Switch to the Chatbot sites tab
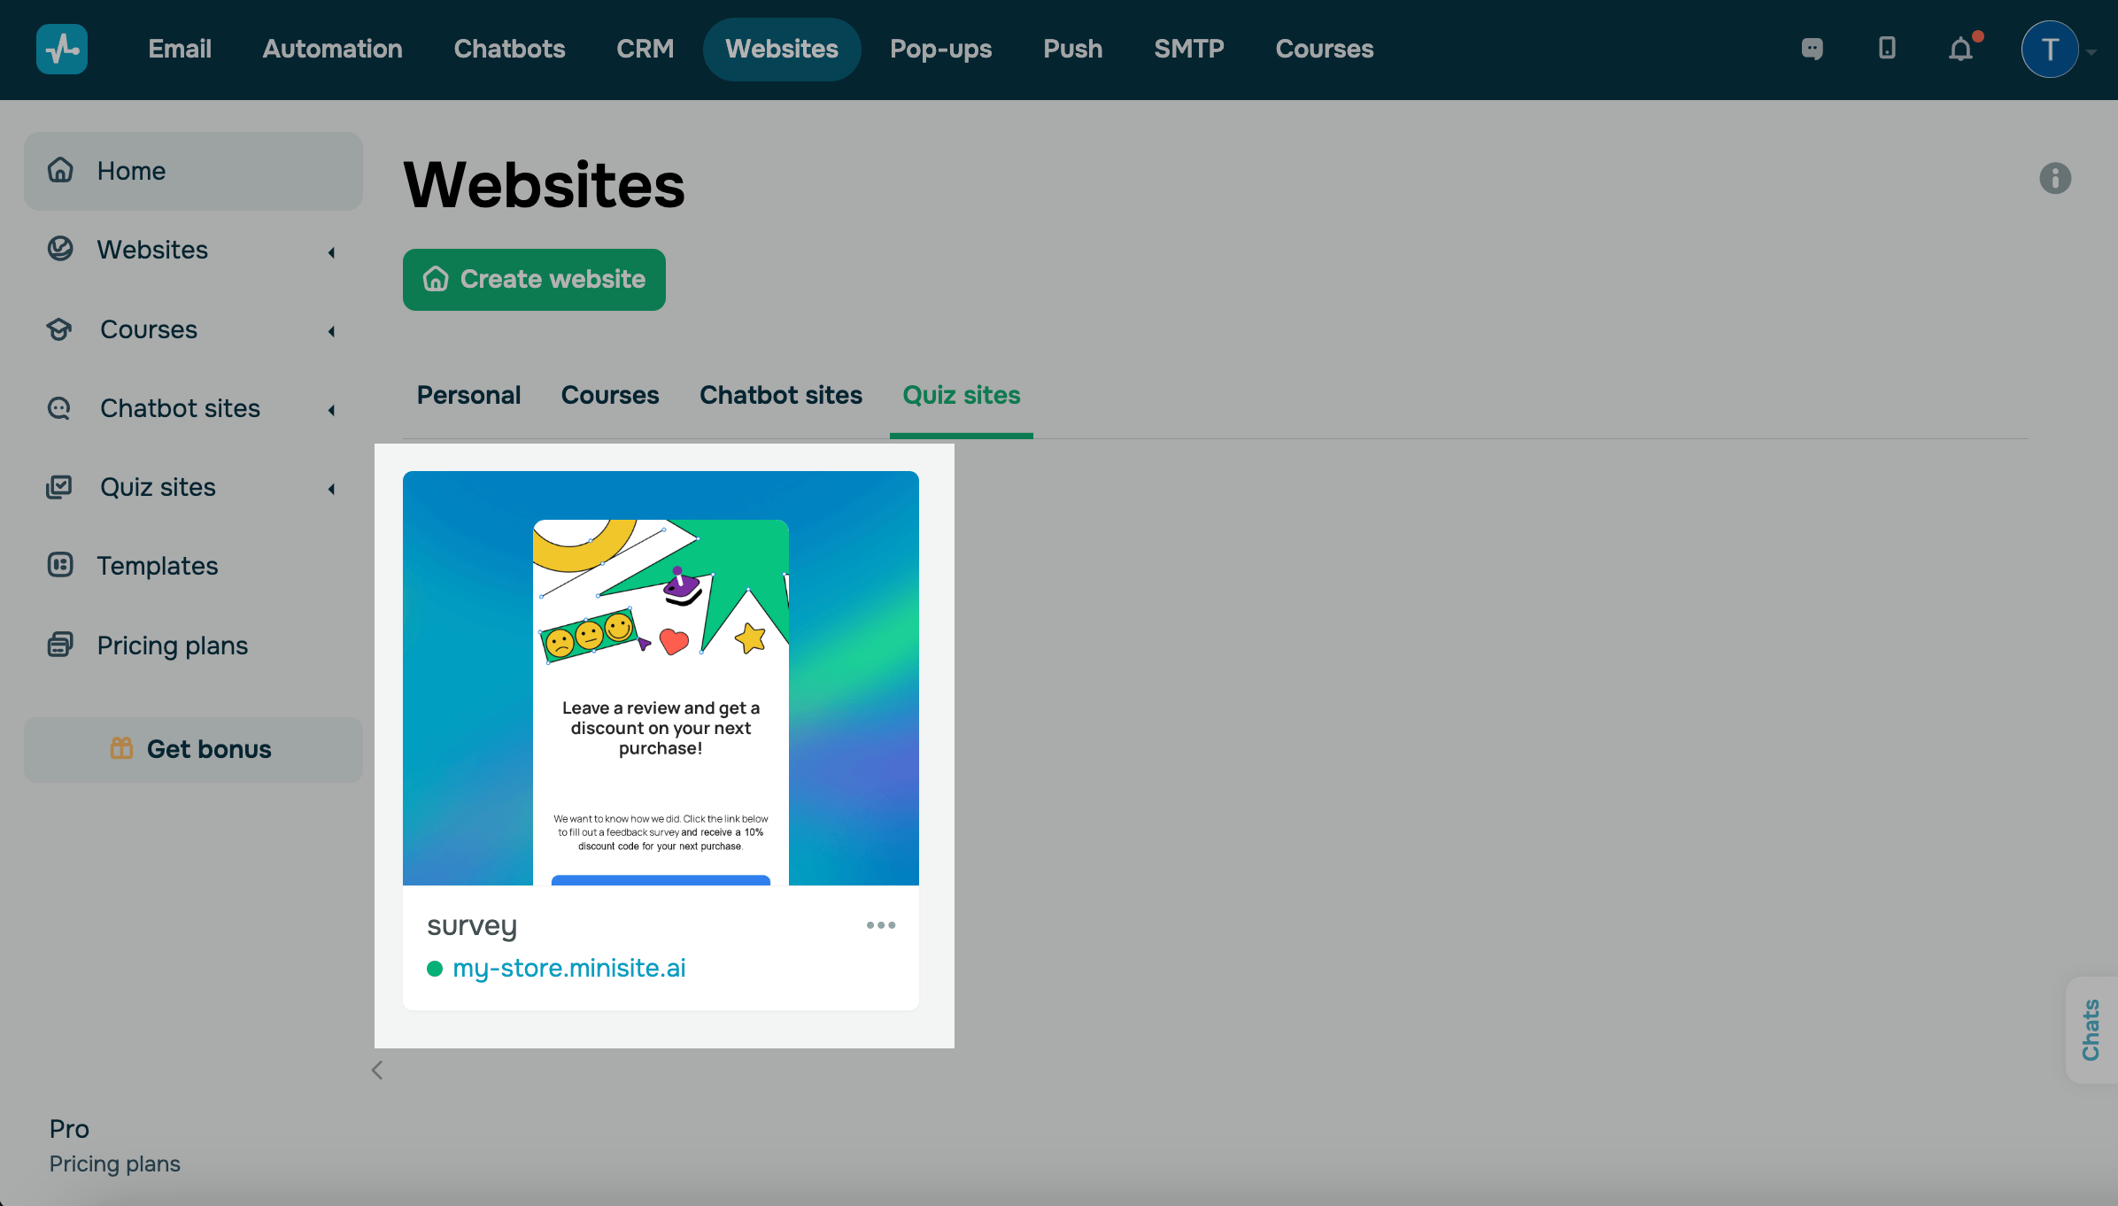This screenshot has height=1206, width=2118. [780, 395]
